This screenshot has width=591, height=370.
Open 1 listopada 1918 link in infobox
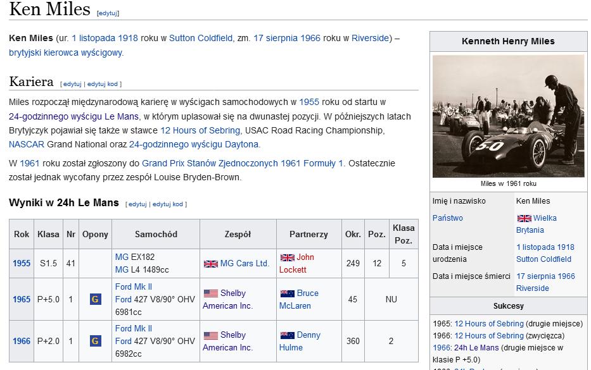[x=545, y=247]
